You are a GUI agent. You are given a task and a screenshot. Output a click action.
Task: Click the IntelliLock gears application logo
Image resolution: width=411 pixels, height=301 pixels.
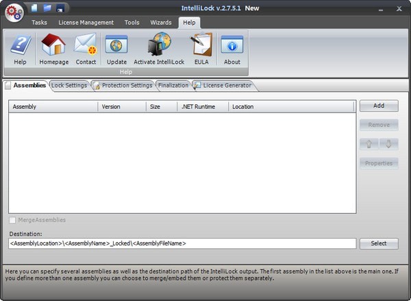point(14,12)
